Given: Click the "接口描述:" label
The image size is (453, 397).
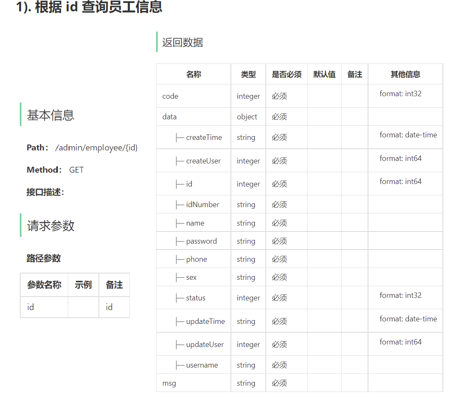Looking at the screenshot, I should pos(45,192).
